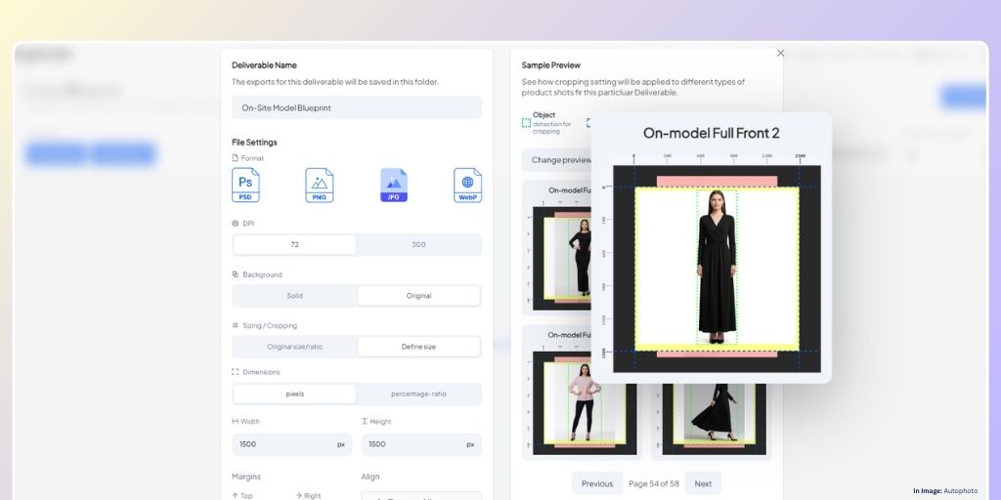
Task: Open the pink blouse model thumbnail
Action: (x=585, y=403)
